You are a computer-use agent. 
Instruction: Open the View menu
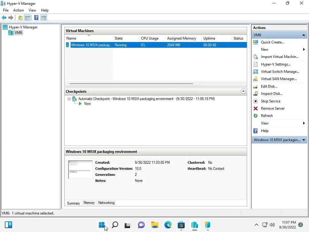click(x=32, y=10)
